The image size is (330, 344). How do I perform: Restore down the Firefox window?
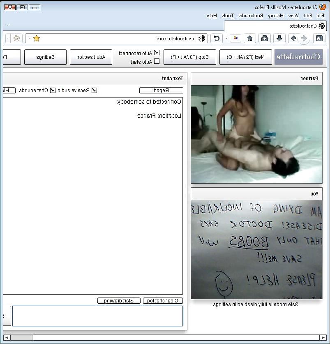pos(22,7)
